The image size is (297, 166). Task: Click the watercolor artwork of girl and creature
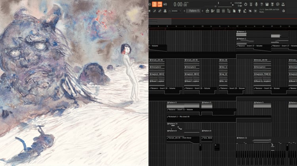tap(74, 83)
